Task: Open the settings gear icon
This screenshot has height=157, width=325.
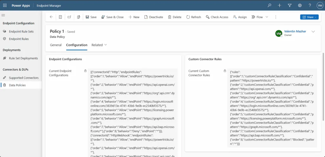Action: [300, 6]
